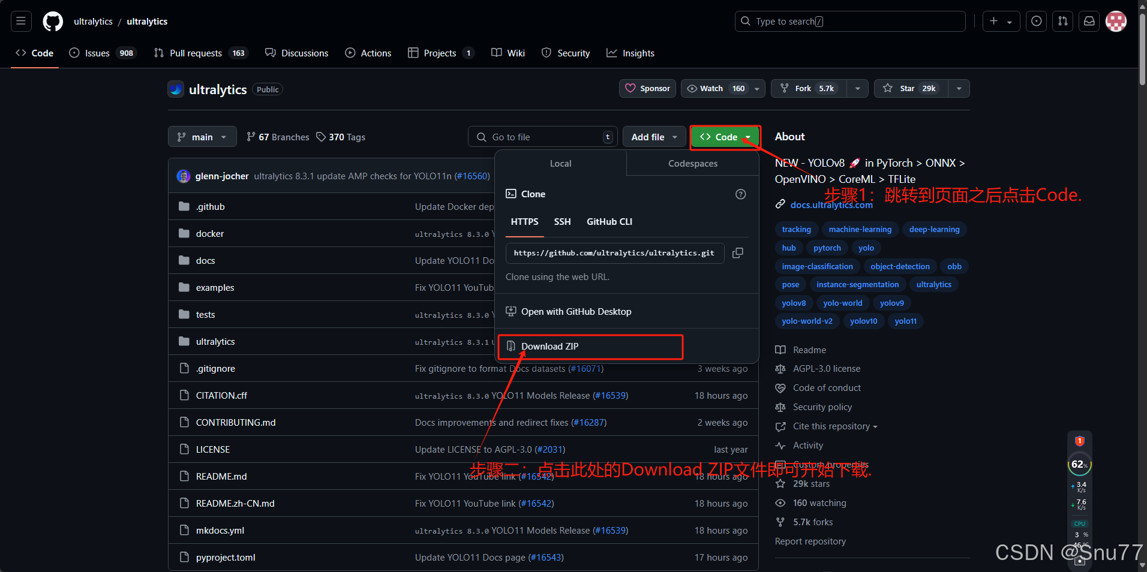Expand the main branch selector
This screenshot has height=572, width=1147.
[x=202, y=137]
